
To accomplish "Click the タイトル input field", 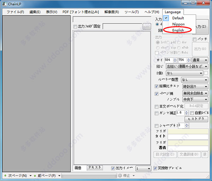I will (x=188, y=137).
